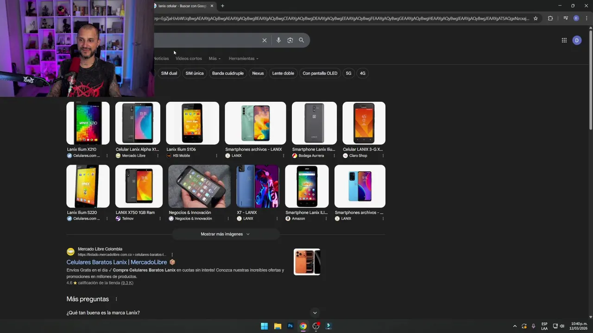The width and height of the screenshot is (593, 333).
Task: Open Photoshop from taskbar
Action: pos(290,326)
